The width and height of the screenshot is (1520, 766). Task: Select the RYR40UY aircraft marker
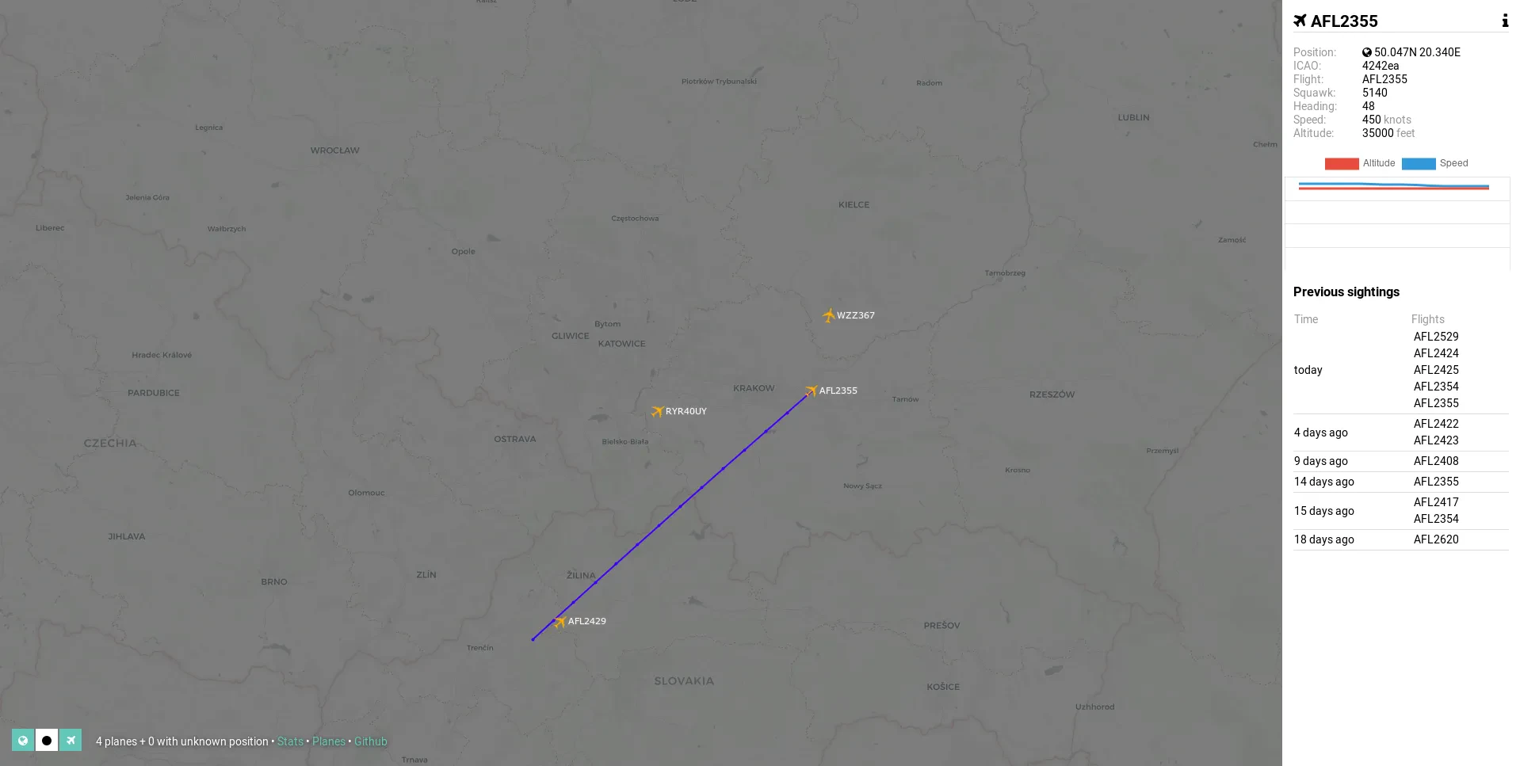657,411
